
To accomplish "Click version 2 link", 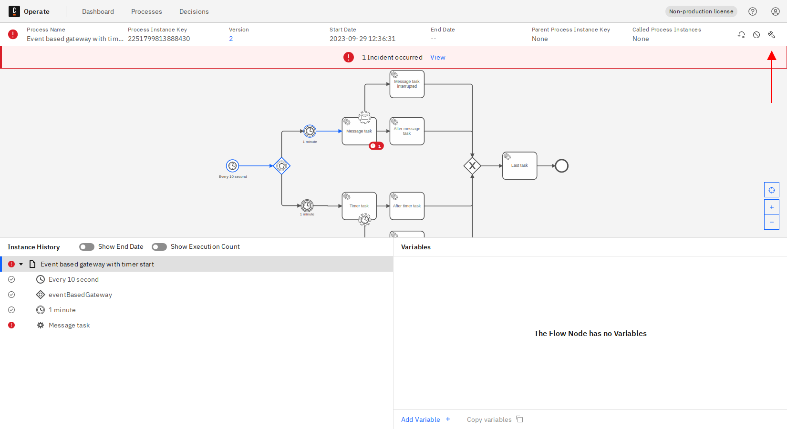I will tap(231, 39).
